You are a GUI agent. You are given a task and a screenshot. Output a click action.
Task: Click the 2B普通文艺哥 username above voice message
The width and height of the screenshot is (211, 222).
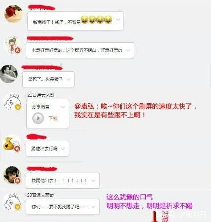[x=40, y=95]
